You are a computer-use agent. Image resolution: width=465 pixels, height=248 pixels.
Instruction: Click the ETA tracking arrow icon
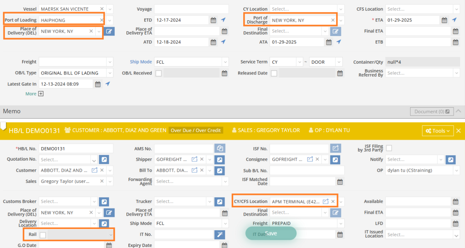454,20
